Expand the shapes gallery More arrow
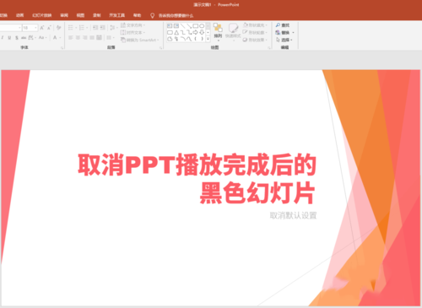Image resolution: width=422 pixels, height=308 pixels. pyautogui.click(x=208, y=39)
